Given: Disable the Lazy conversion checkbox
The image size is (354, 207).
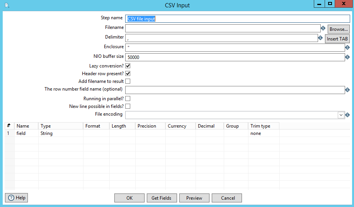Looking at the screenshot, I should (128, 66).
